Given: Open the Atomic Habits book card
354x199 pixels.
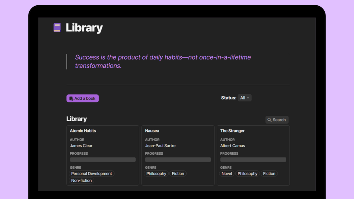Looking at the screenshot, I should 83,131.
